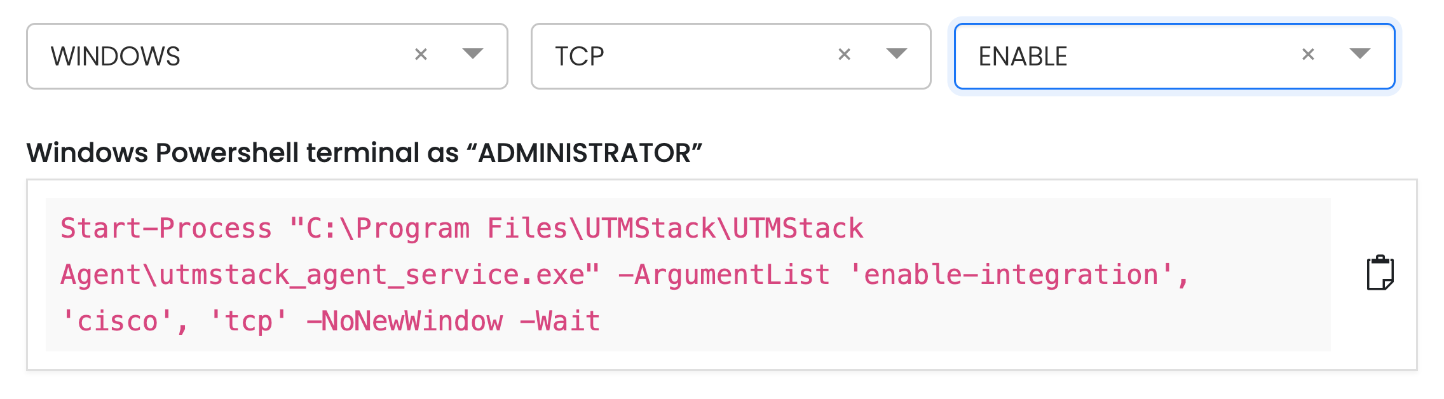1444x399 pixels.
Task: Expand the WINDOWS dropdown arrow
Action: [473, 53]
